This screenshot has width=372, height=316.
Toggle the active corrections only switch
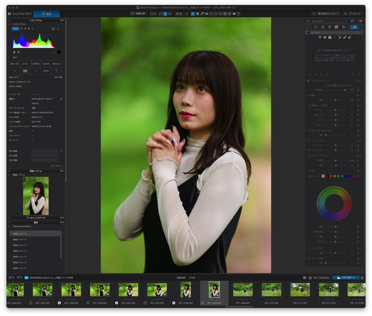[x=360, y=21]
